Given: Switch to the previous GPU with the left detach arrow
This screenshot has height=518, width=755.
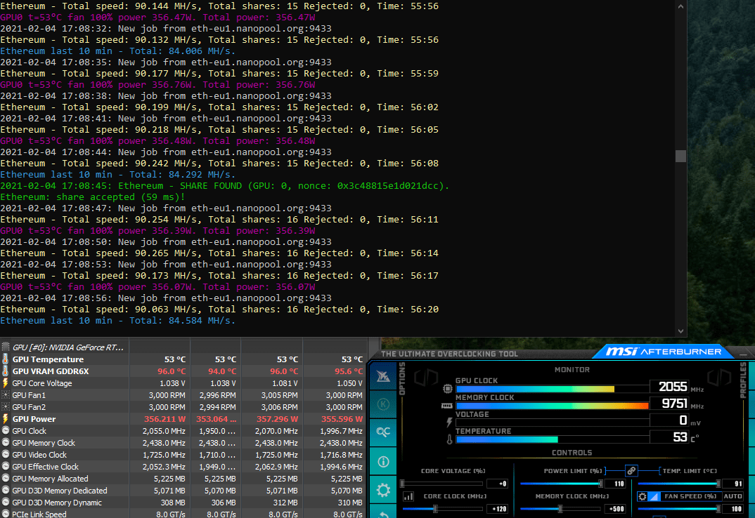Looking at the screenshot, I should [x=426, y=378].
